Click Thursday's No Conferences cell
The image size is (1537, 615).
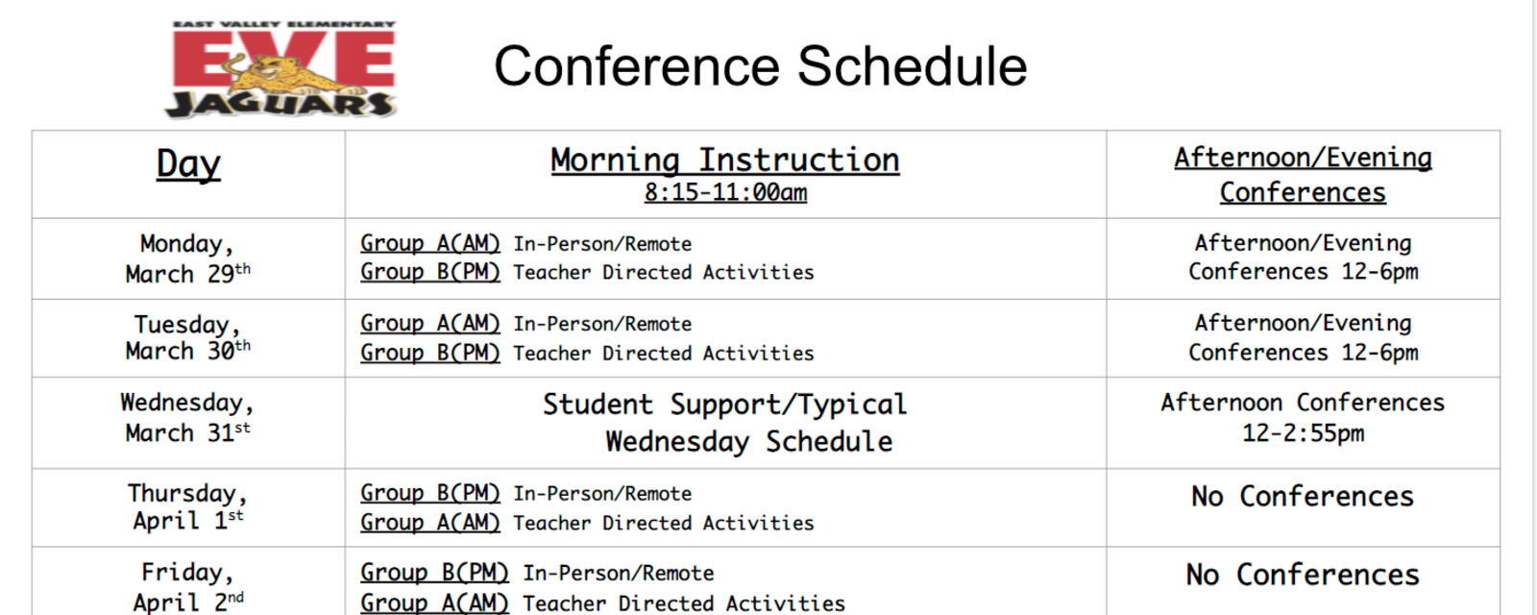(1303, 497)
